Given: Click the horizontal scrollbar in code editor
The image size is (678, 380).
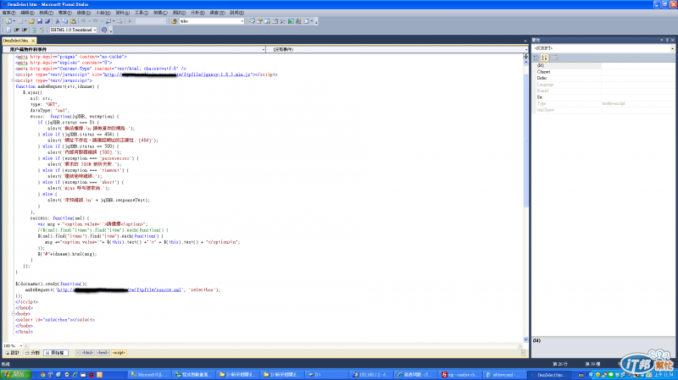Looking at the screenshot, I should click(272, 346).
